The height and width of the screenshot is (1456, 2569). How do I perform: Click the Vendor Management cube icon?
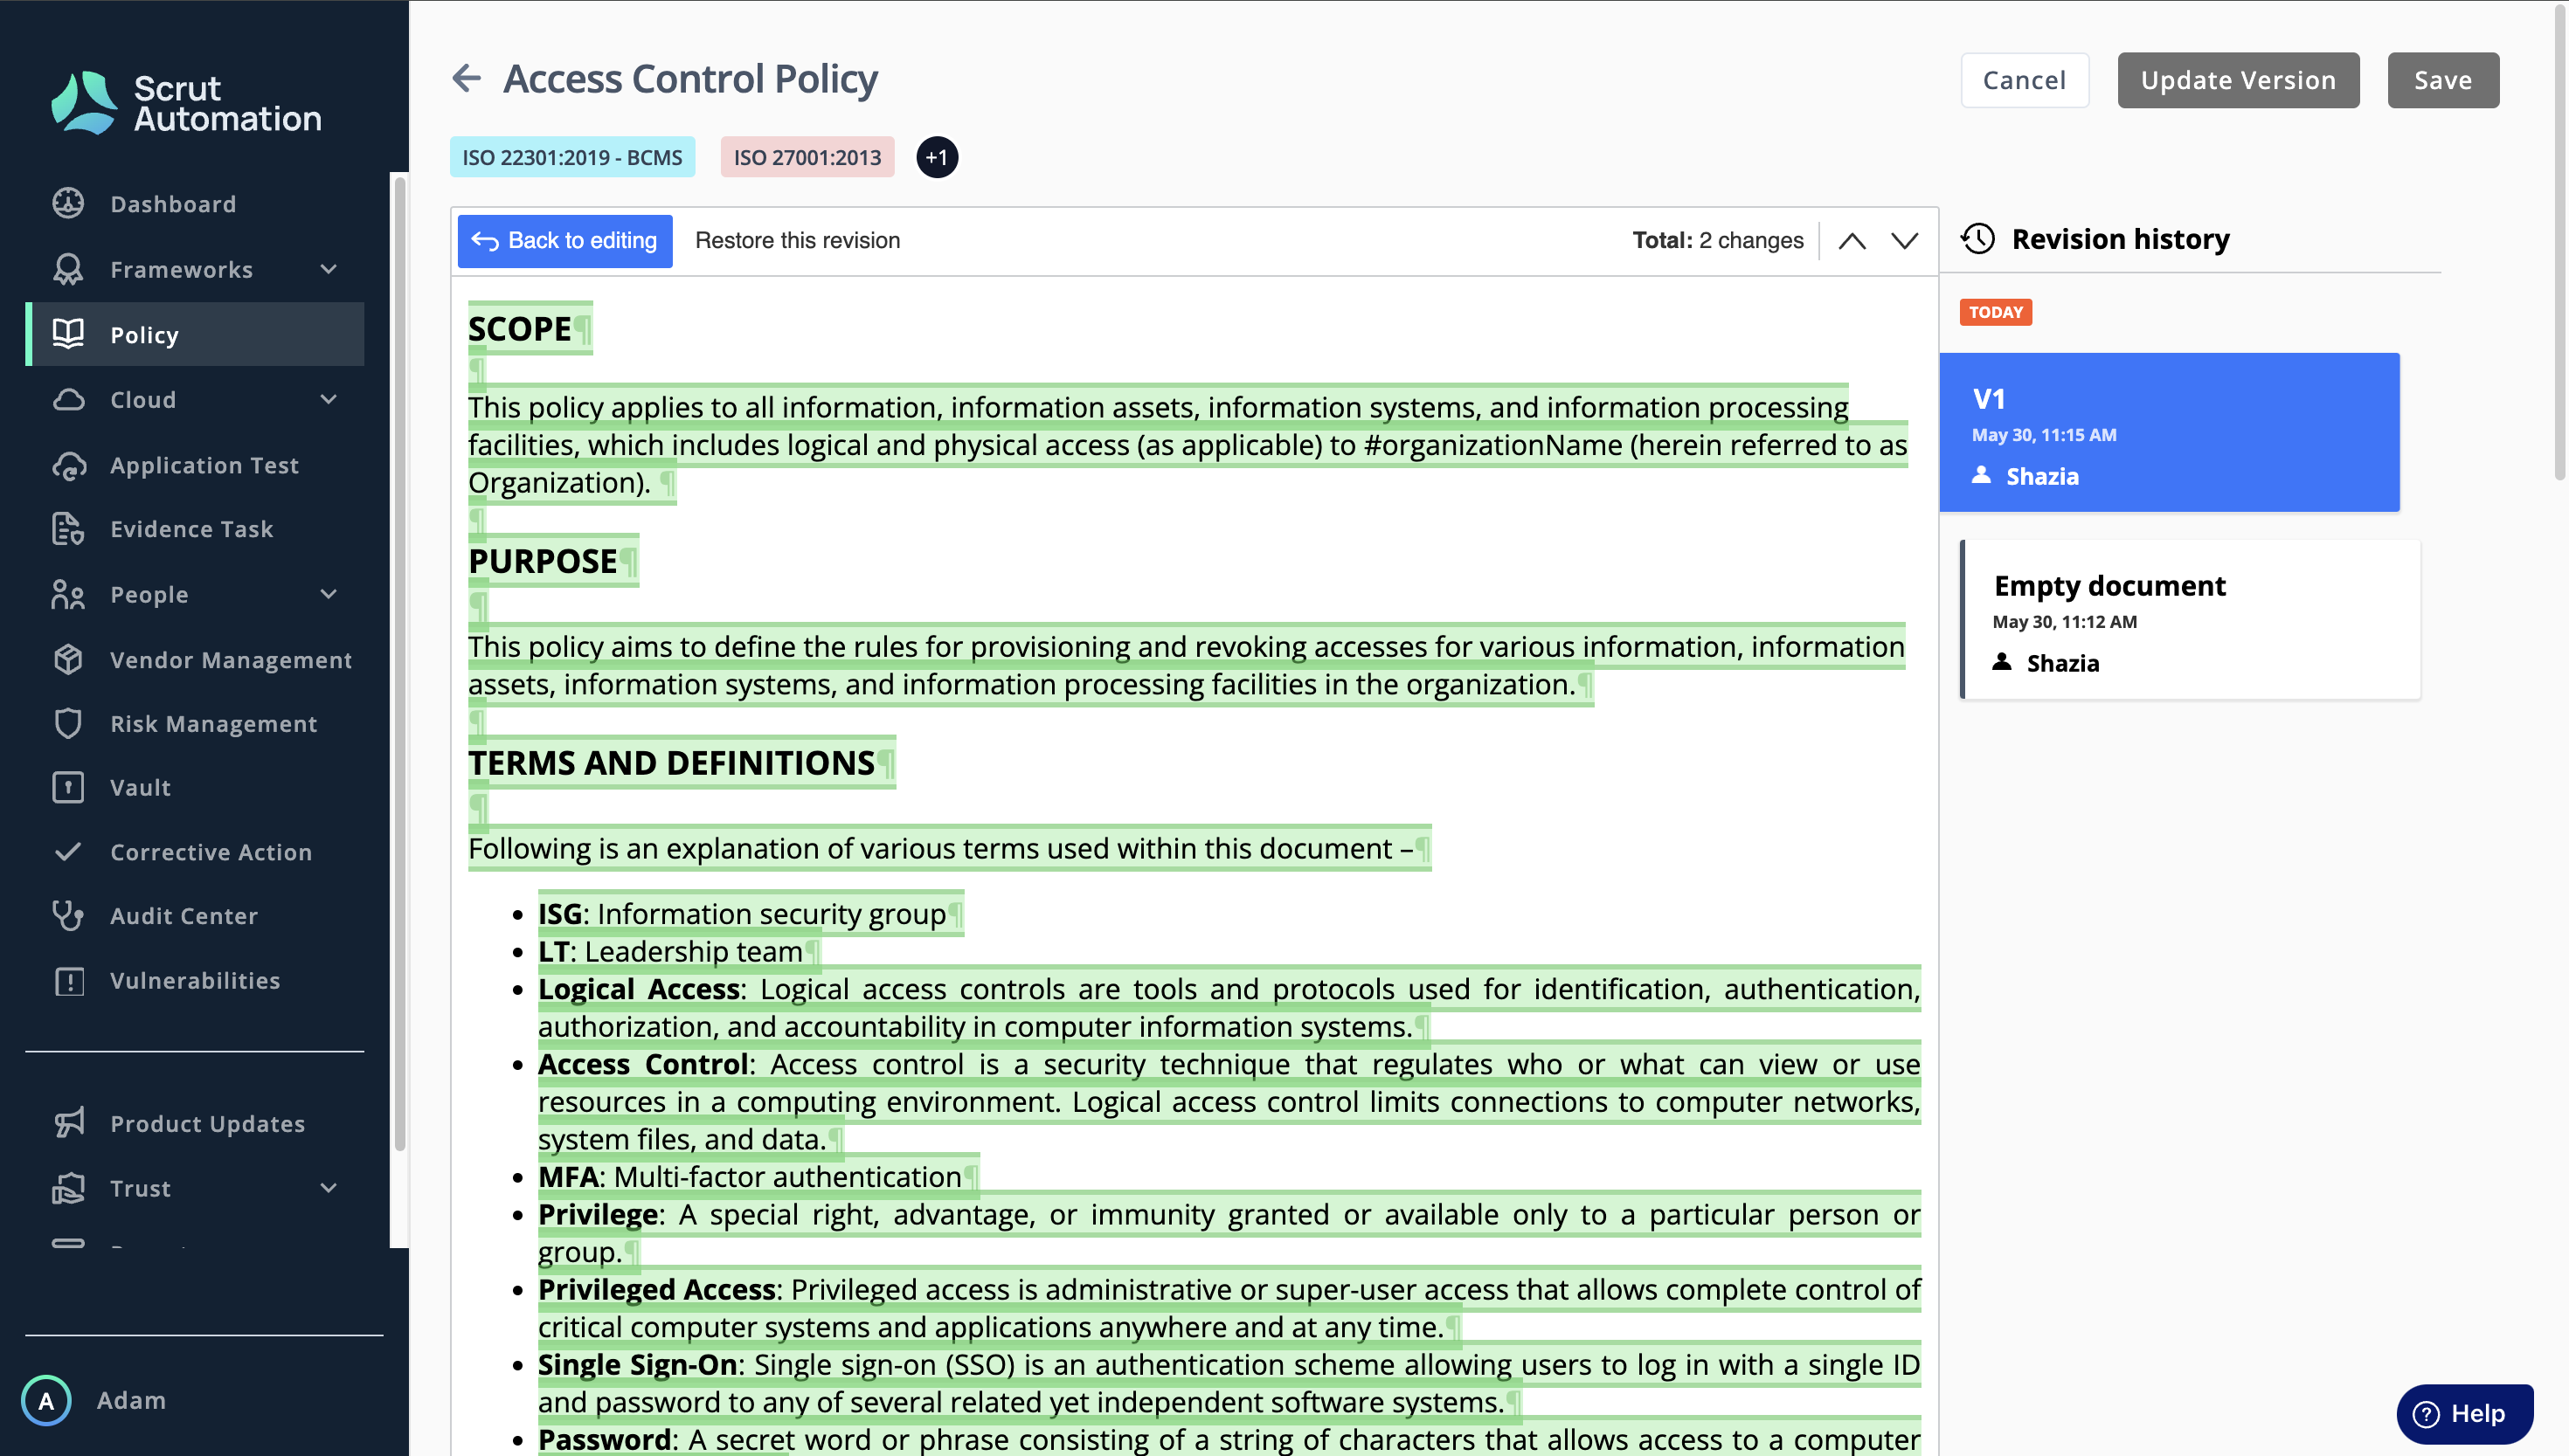tap(68, 659)
